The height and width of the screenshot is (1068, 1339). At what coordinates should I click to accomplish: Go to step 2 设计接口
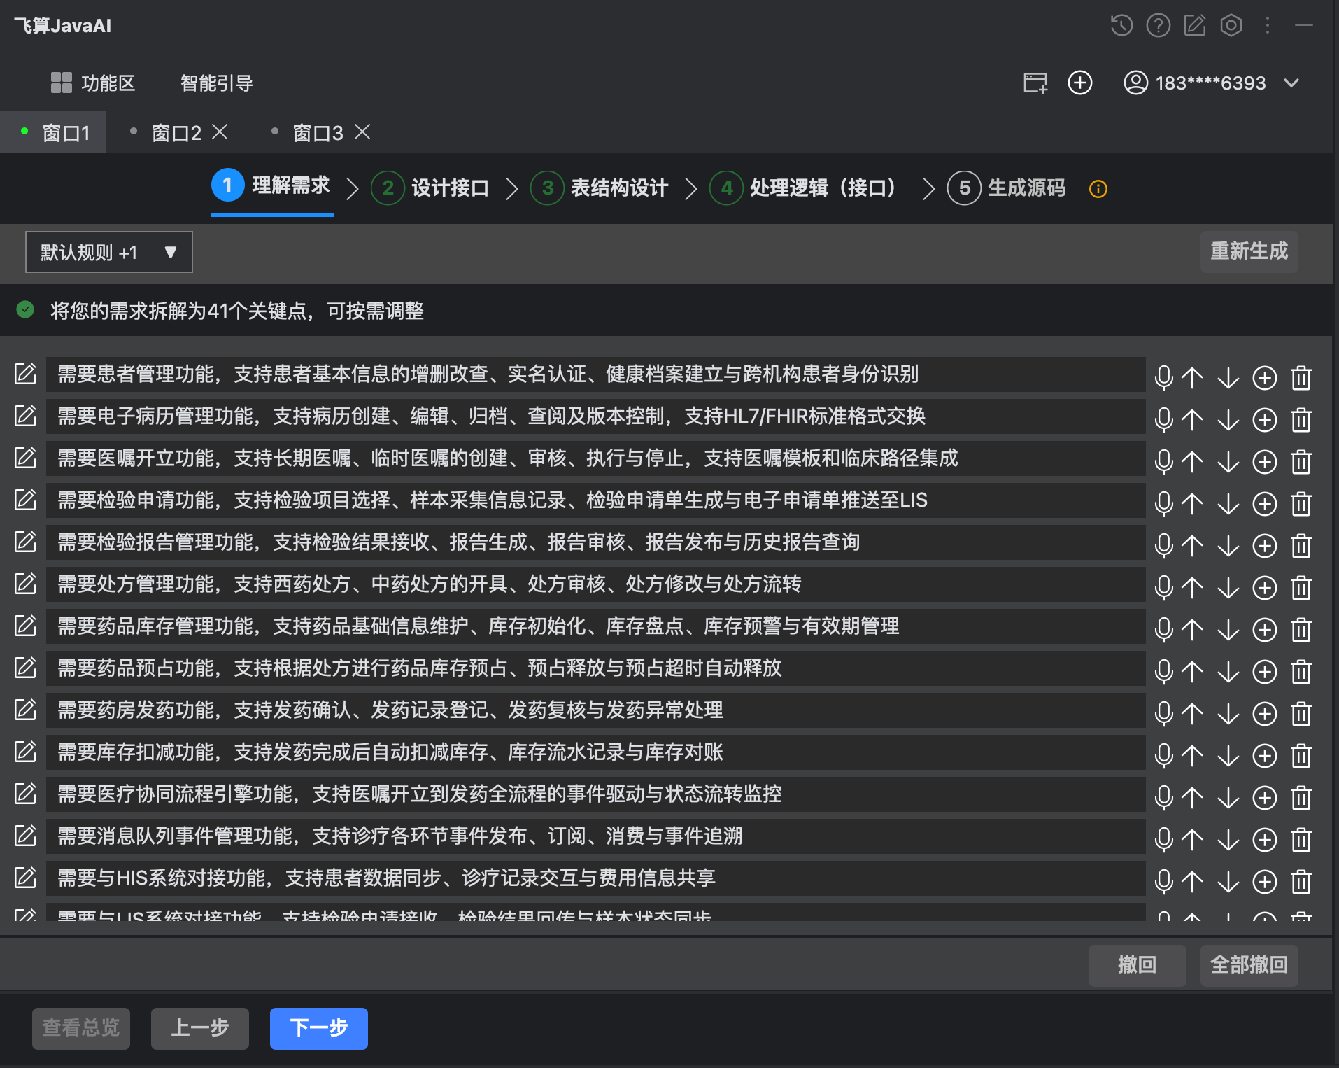click(x=430, y=188)
